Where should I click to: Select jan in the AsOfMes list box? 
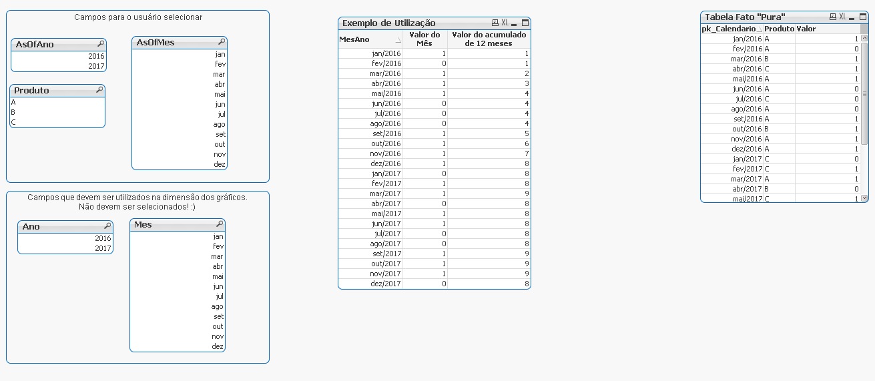[180, 54]
